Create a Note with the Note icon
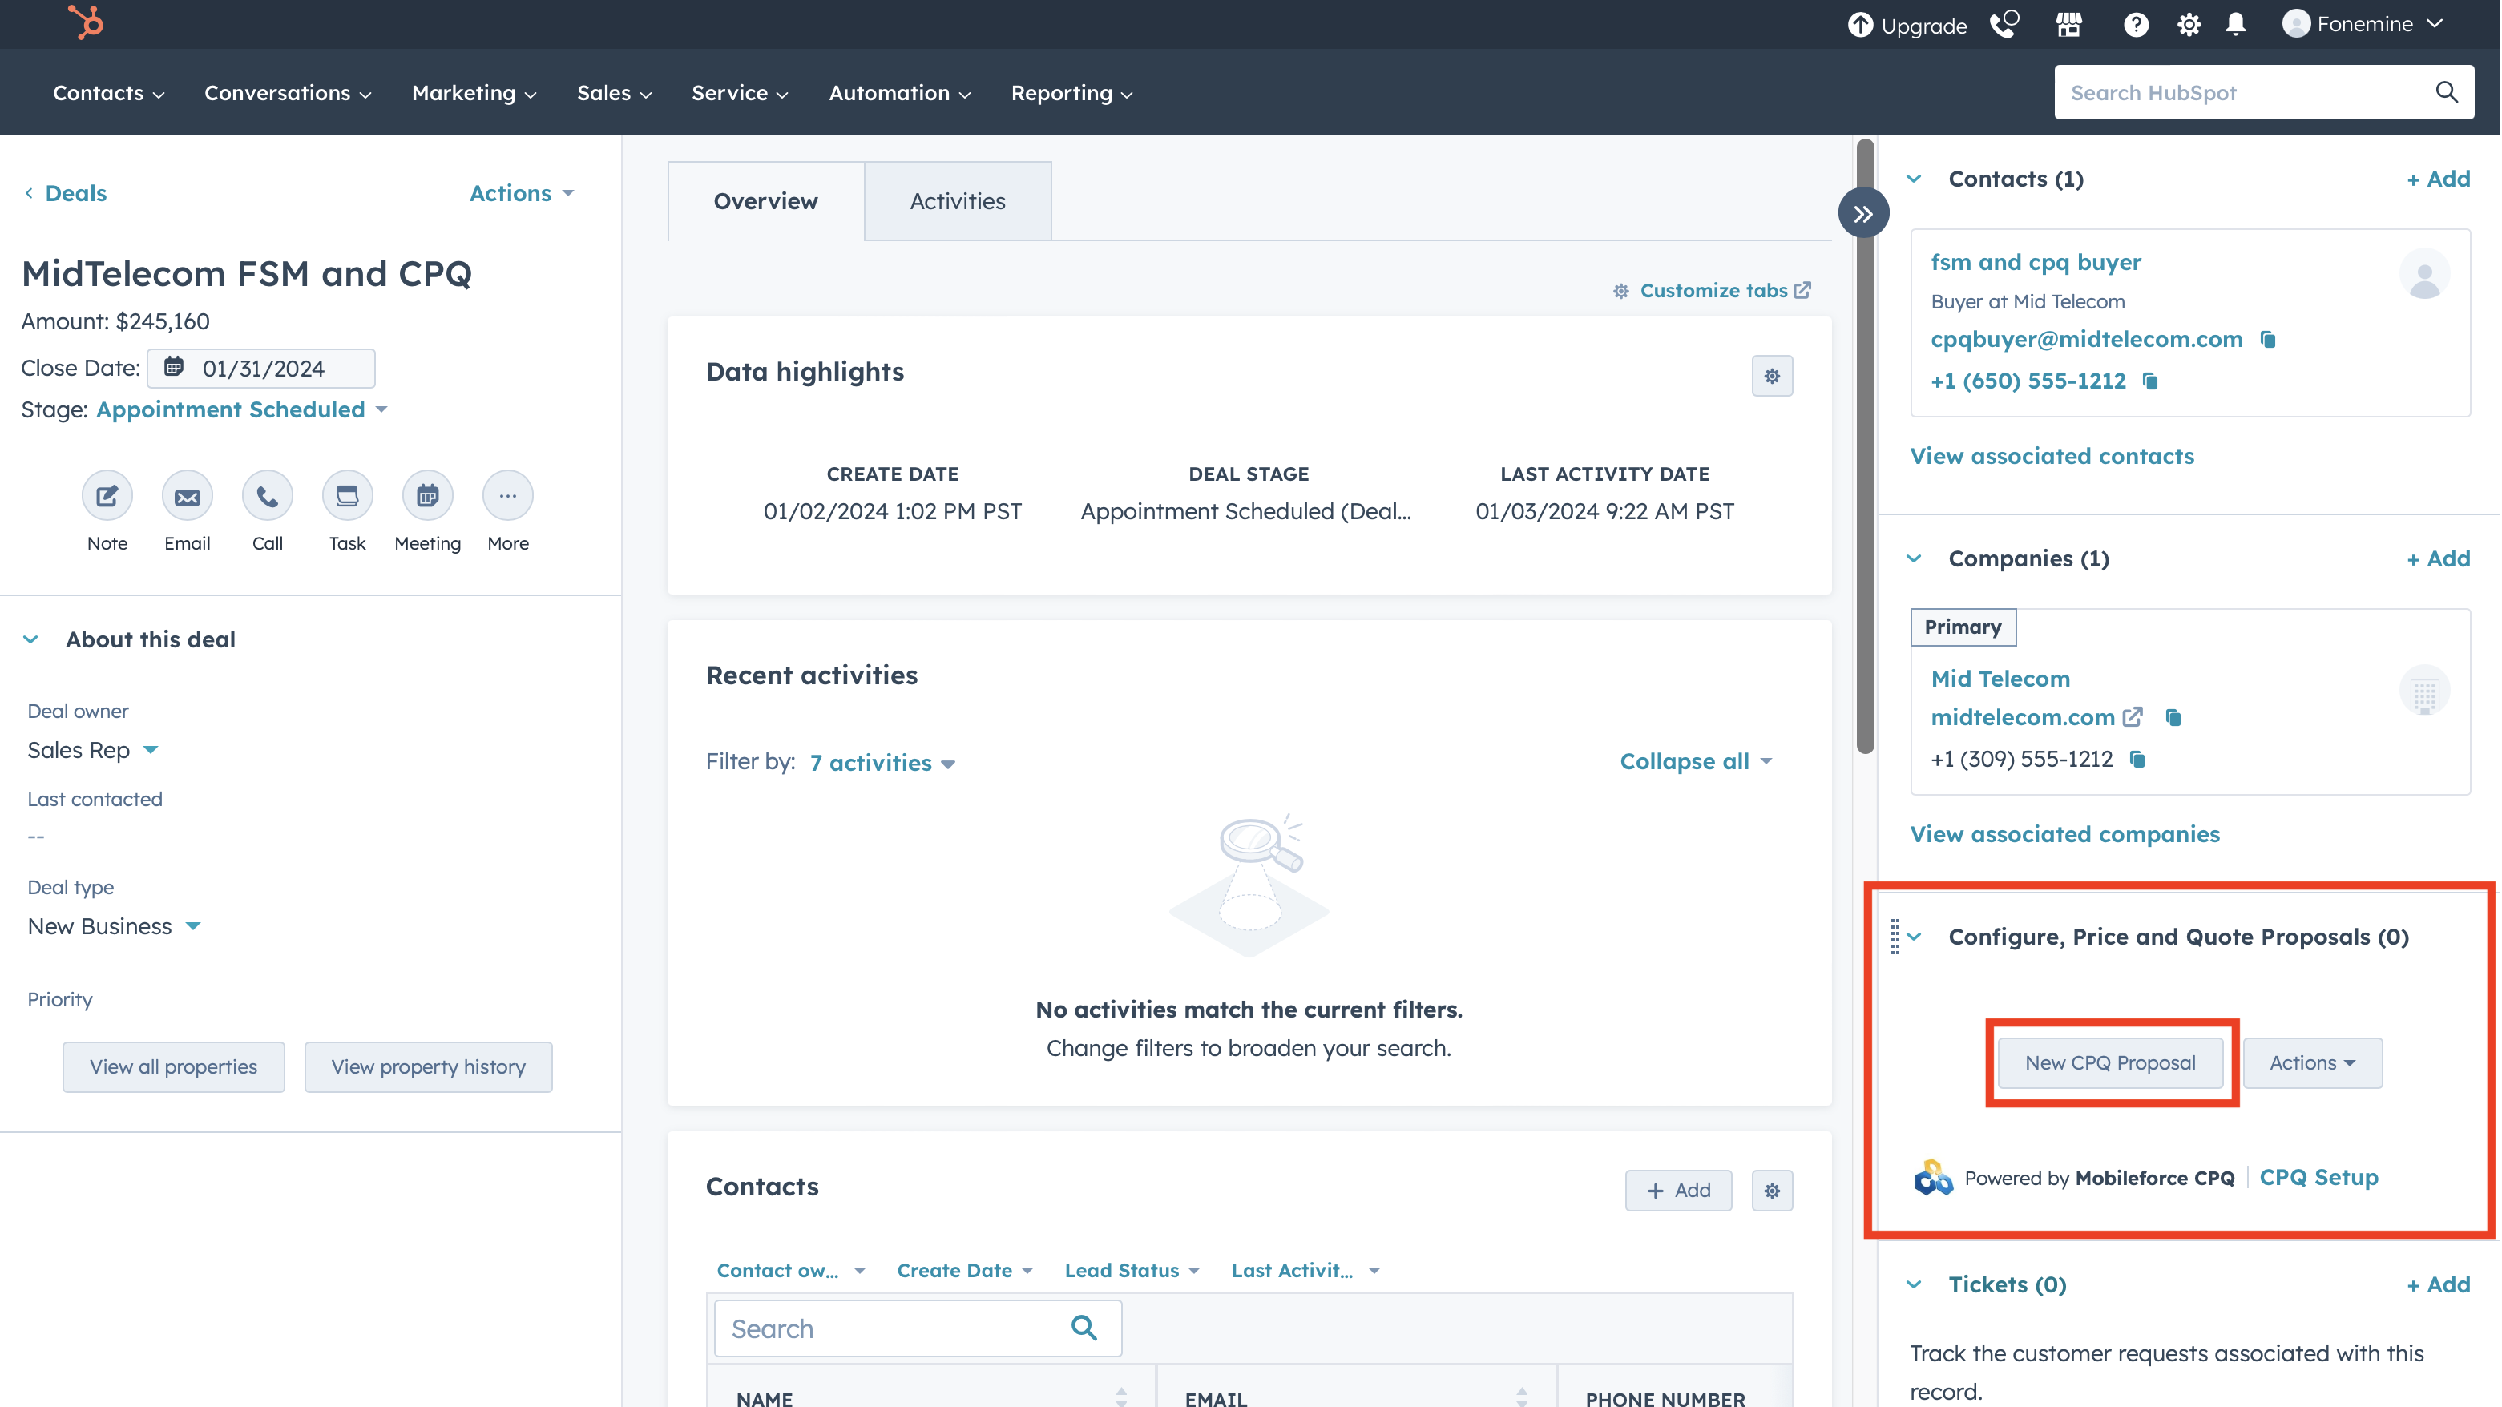This screenshot has height=1407, width=2502. point(107,496)
